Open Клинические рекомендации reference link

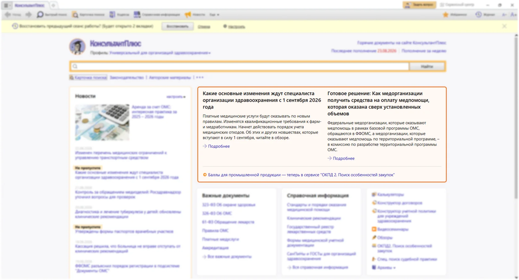tap(314, 218)
